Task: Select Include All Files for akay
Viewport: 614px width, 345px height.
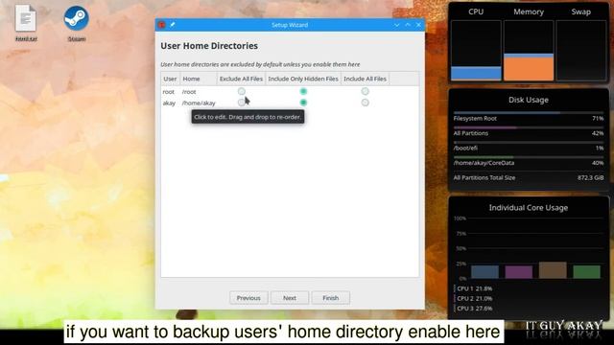Action: pos(365,103)
